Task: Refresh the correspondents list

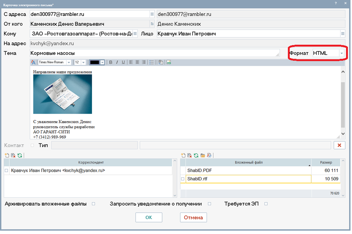Action: [x=20, y=155]
